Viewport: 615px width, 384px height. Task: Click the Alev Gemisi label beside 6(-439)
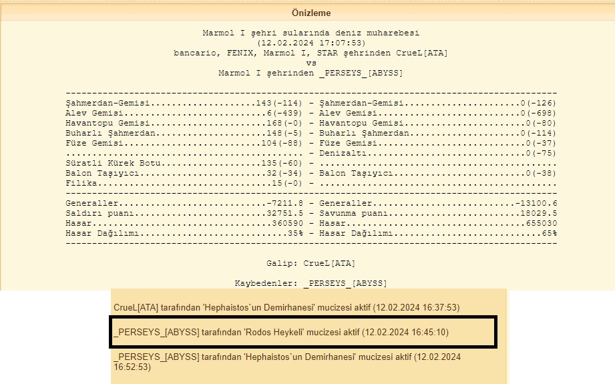click(94, 113)
